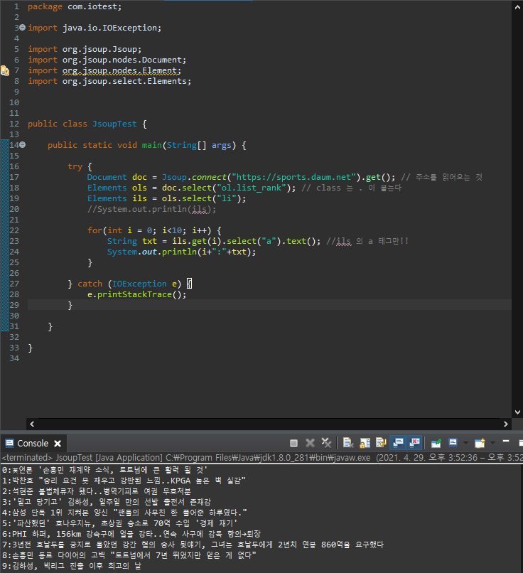This screenshot has height=573, width=523.
Task: Click console output line starting with "1:박찬호"
Action: (x=124, y=481)
